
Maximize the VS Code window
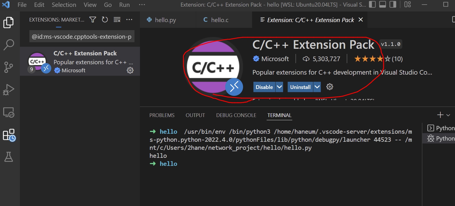click(445, 4)
